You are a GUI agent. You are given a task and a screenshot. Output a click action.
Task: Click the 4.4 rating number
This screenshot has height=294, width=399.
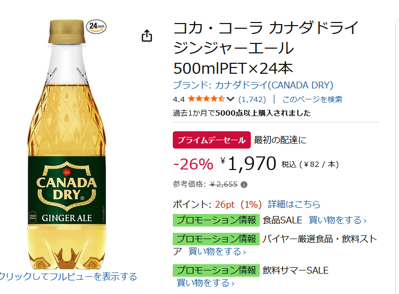(x=179, y=99)
